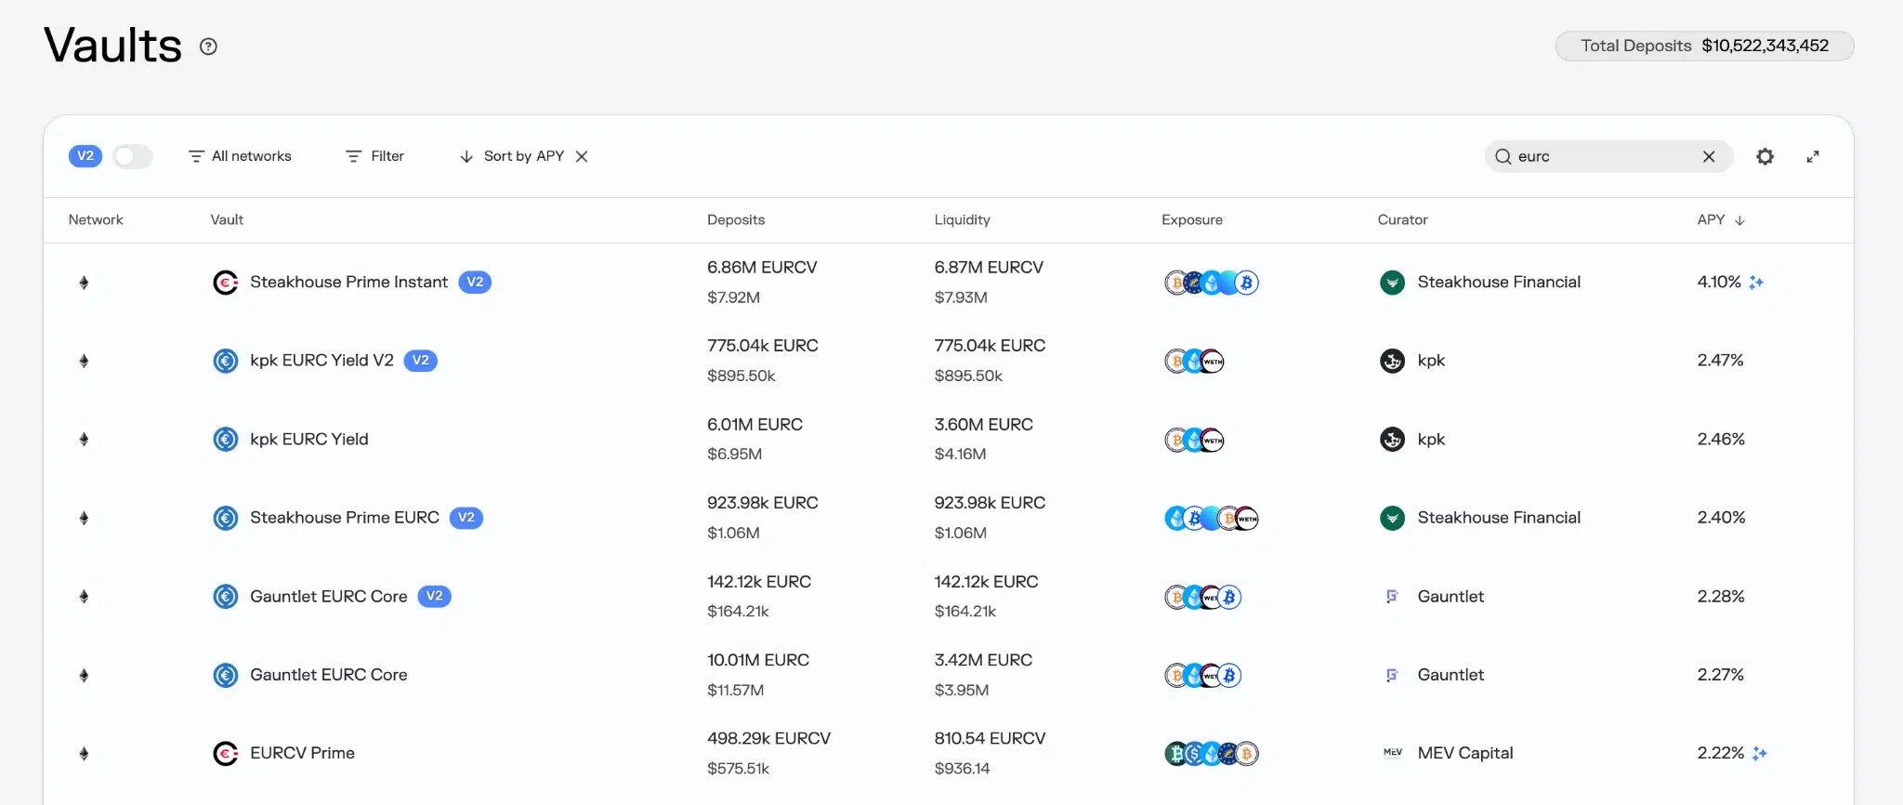Viewport: 1903px width, 805px height.
Task: Click the Total Deposits summary pill
Action: tap(1704, 46)
